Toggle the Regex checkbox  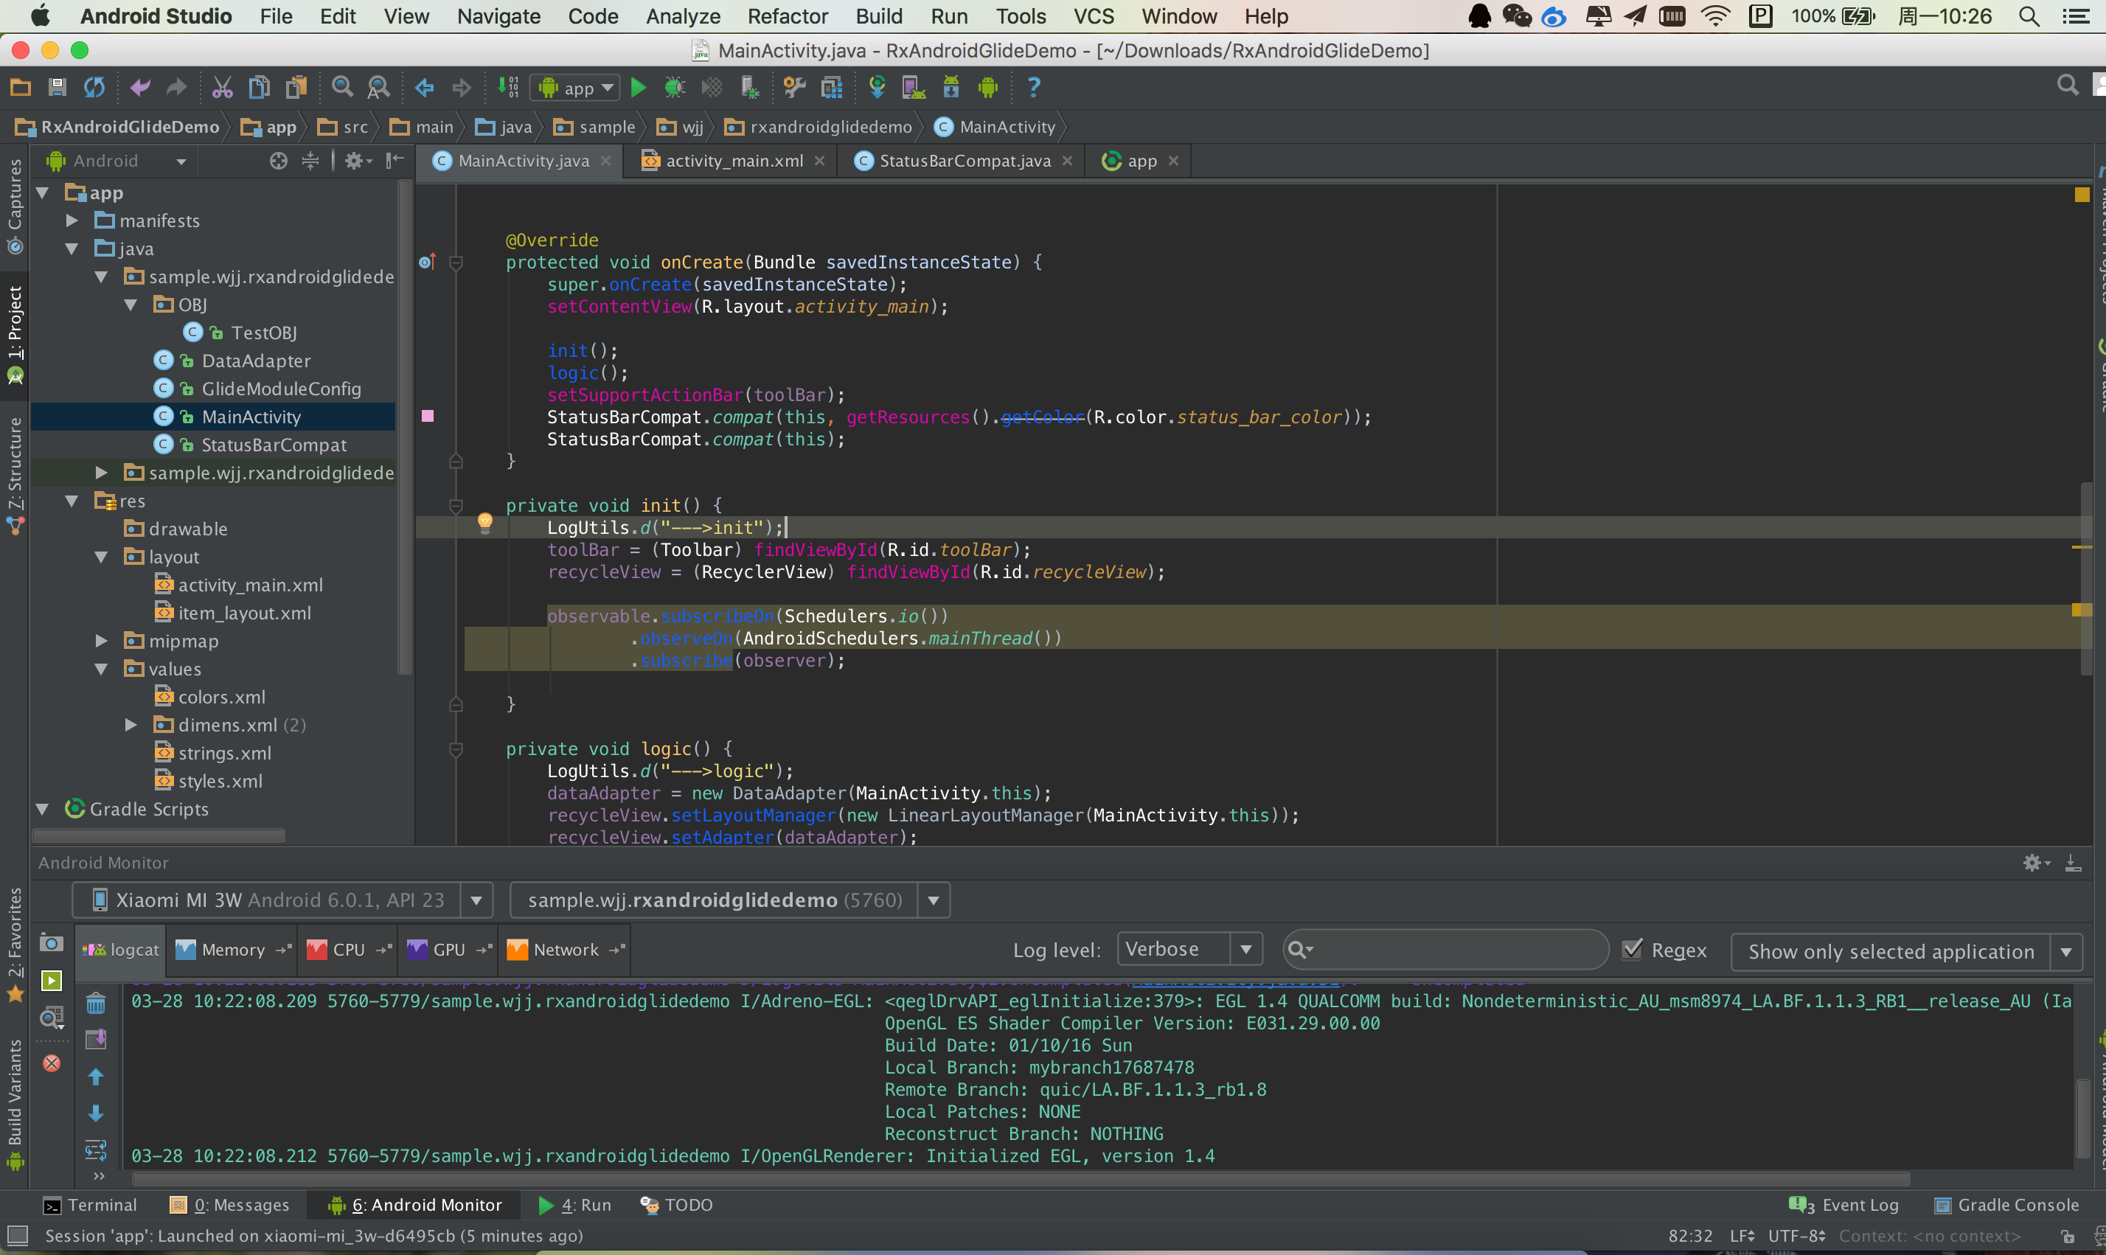click(1633, 949)
